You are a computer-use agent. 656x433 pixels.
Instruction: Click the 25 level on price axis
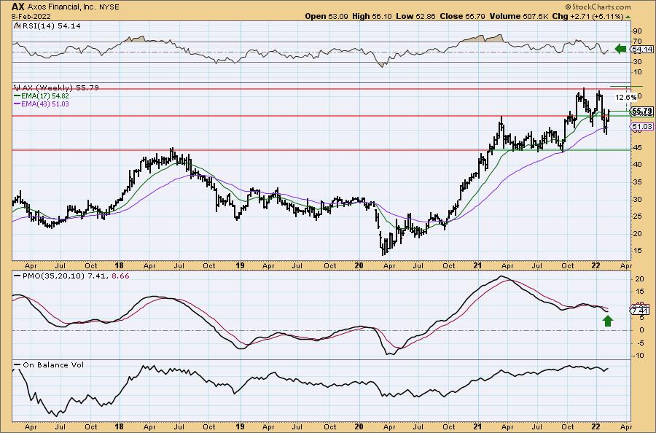point(637,216)
